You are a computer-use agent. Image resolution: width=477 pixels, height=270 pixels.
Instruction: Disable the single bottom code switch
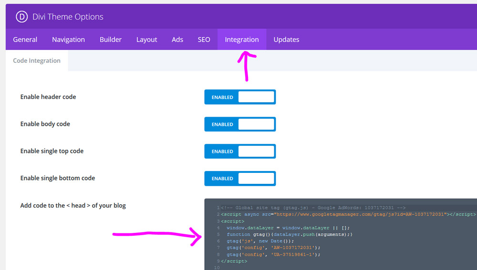click(240, 178)
